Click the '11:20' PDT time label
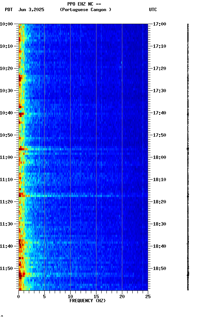Screen dimensions: 204x320 click(x=6, y=202)
